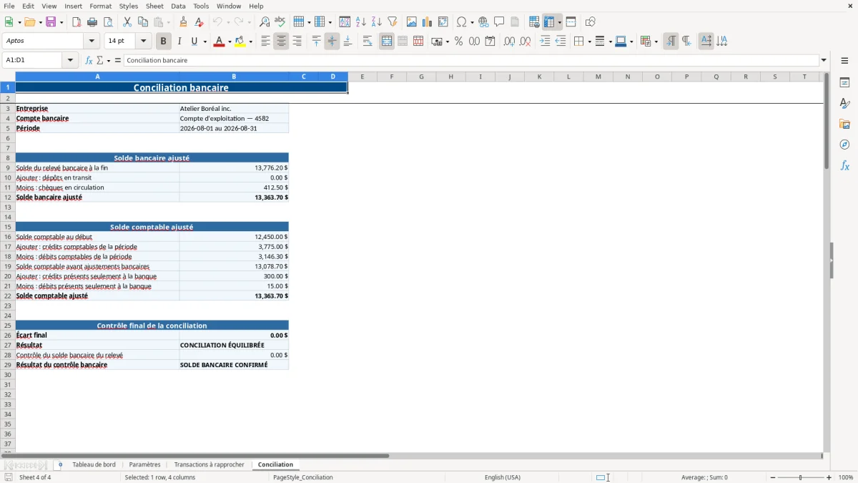The image size is (858, 483).
Task: Toggle Italic formatting button
Action: pyautogui.click(x=179, y=42)
